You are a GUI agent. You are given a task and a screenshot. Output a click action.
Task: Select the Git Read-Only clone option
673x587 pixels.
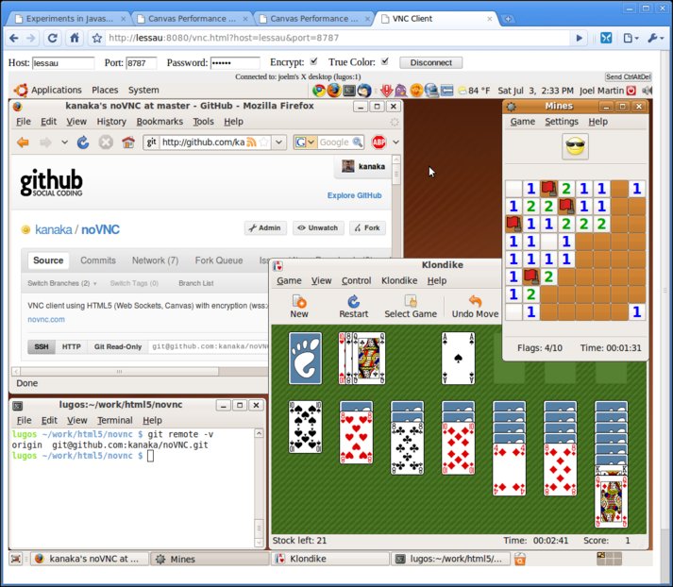pos(118,346)
